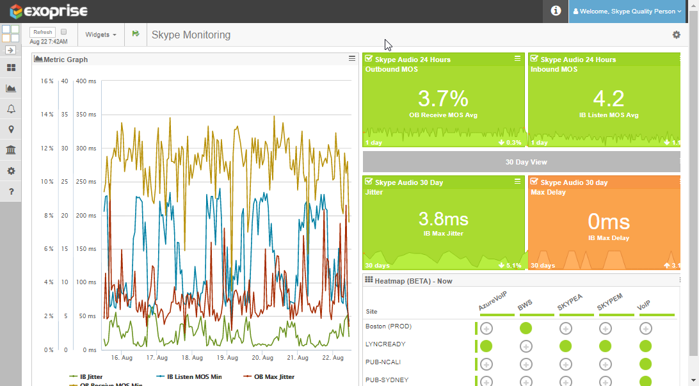The height and width of the screenshot is (386, 699).
Task: Open the info icon in the header
Action: (x=556, y=11)
